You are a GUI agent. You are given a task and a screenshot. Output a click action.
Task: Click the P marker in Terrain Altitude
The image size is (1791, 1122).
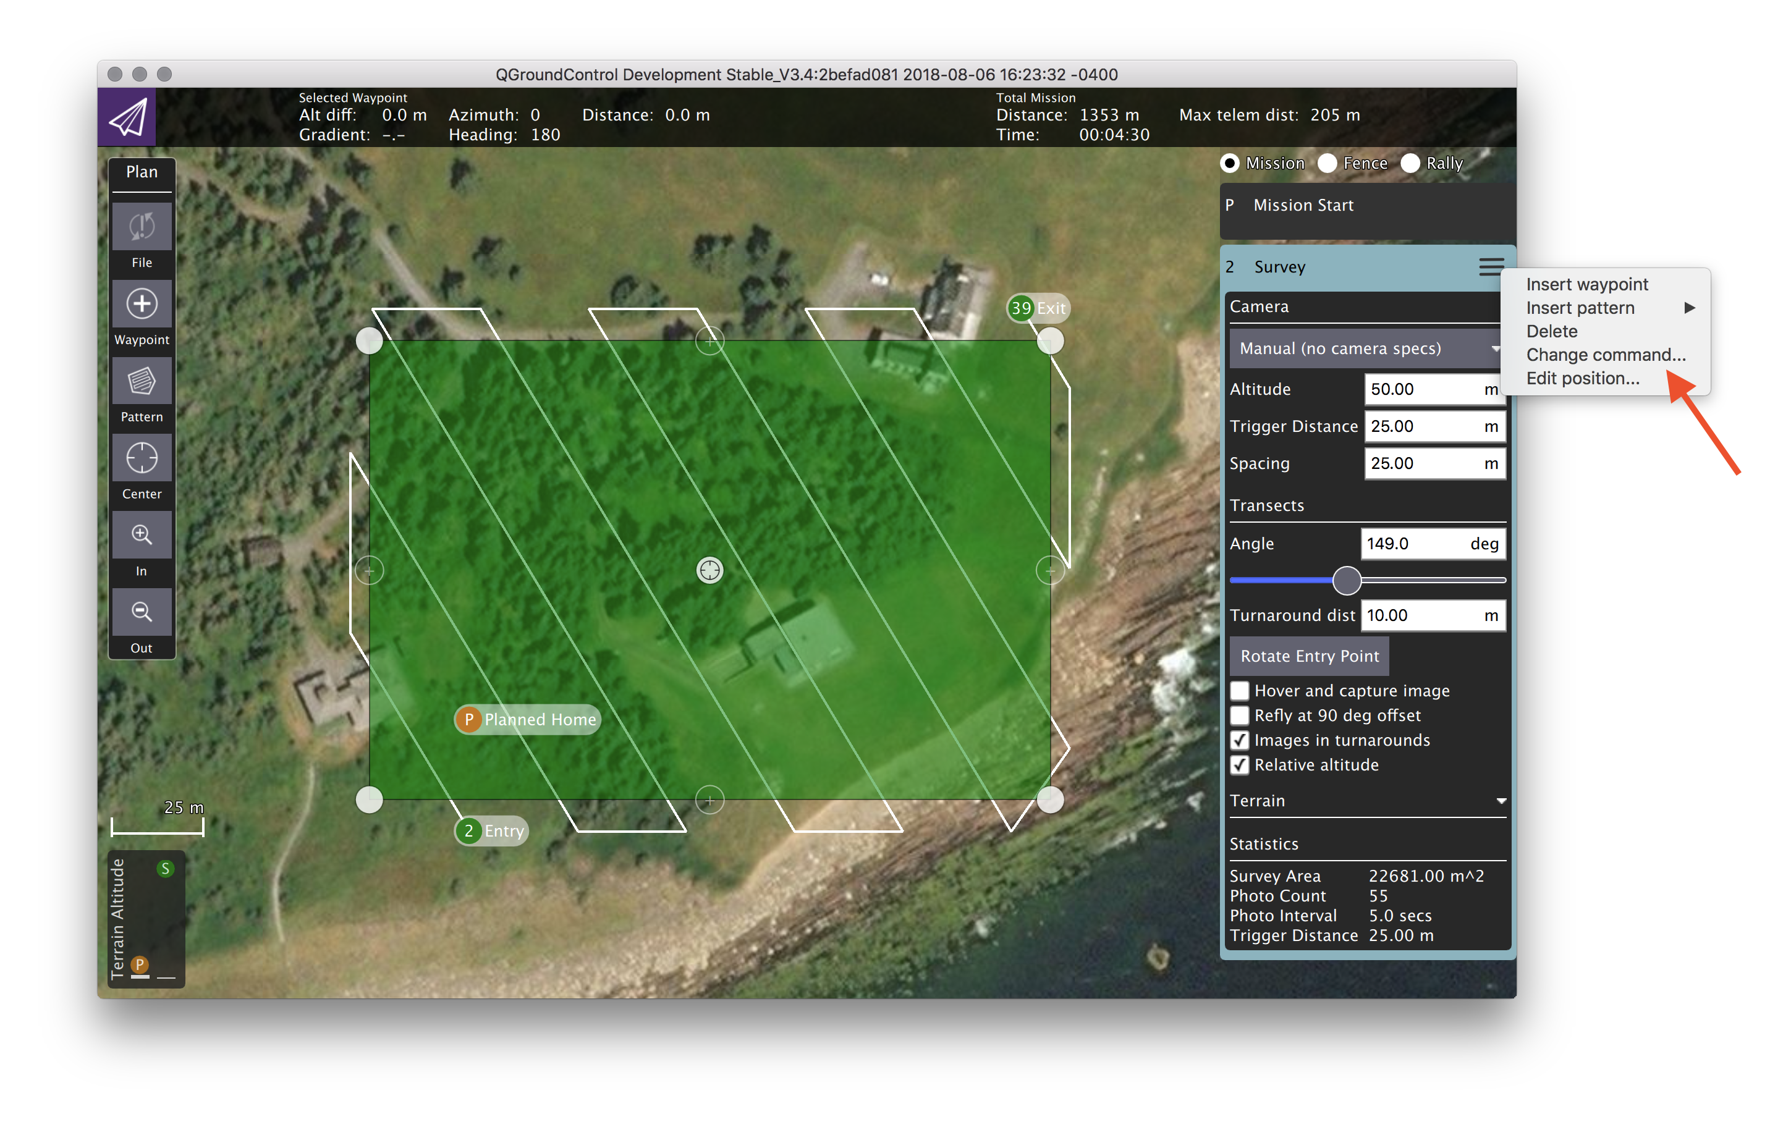pos(140,964)
